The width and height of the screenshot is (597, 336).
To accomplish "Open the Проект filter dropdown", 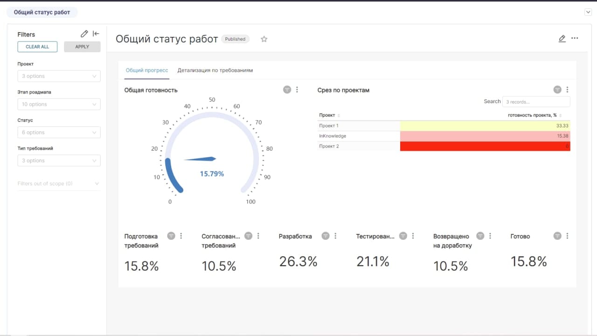I will click(59, 76).
